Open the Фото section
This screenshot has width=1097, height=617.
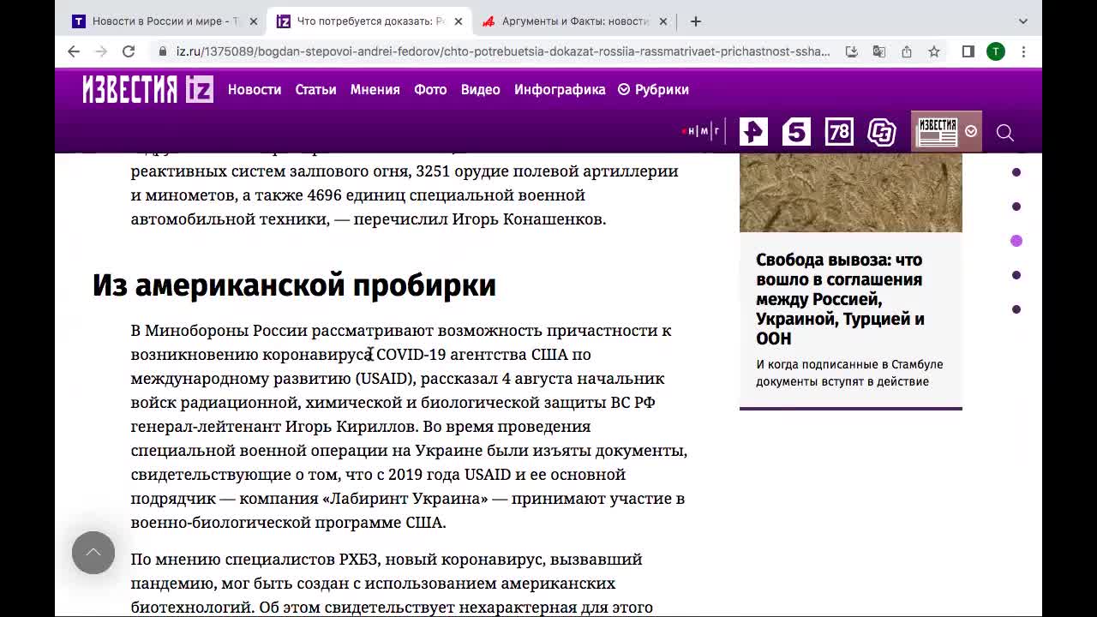point(430,89)
